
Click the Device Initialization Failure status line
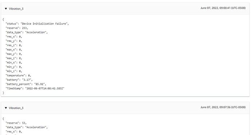click(x=37, y=24)
